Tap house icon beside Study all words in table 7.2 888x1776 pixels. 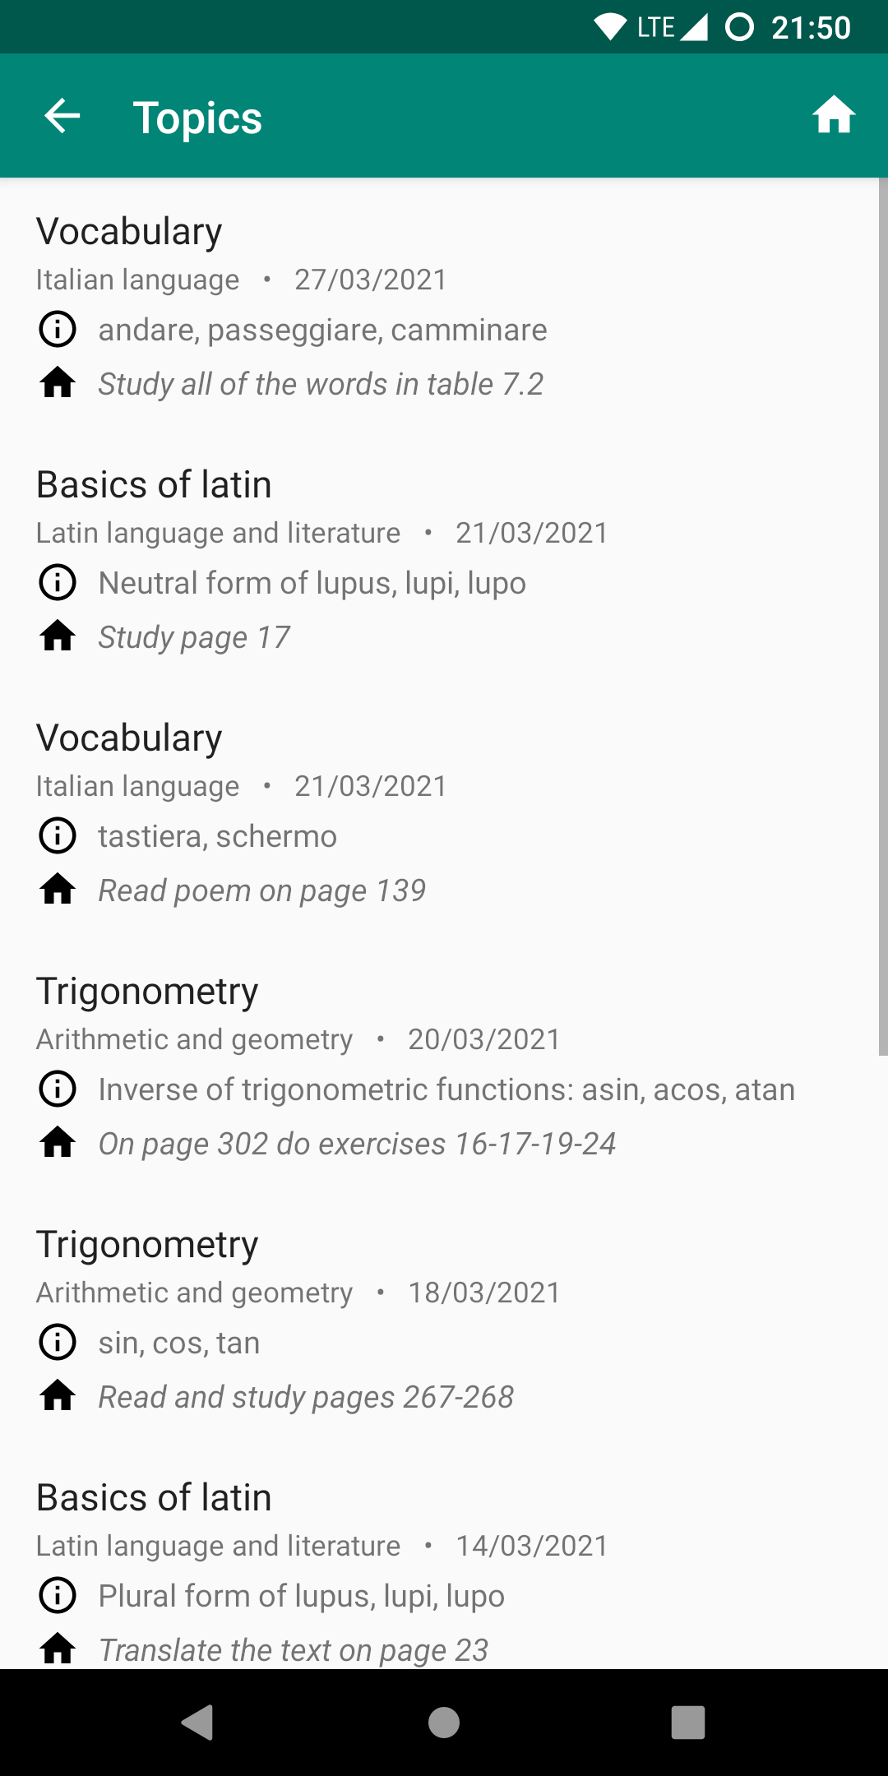[x=58, y=383]
